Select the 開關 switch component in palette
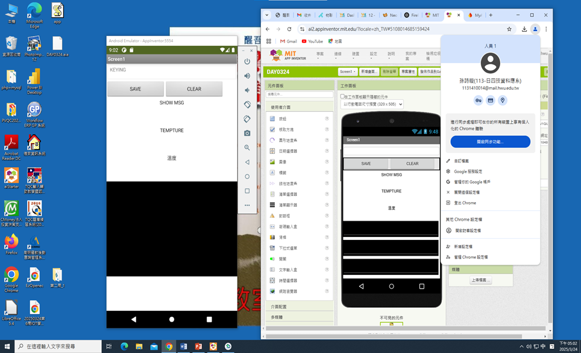581x353 pixels. coord(282,259)
